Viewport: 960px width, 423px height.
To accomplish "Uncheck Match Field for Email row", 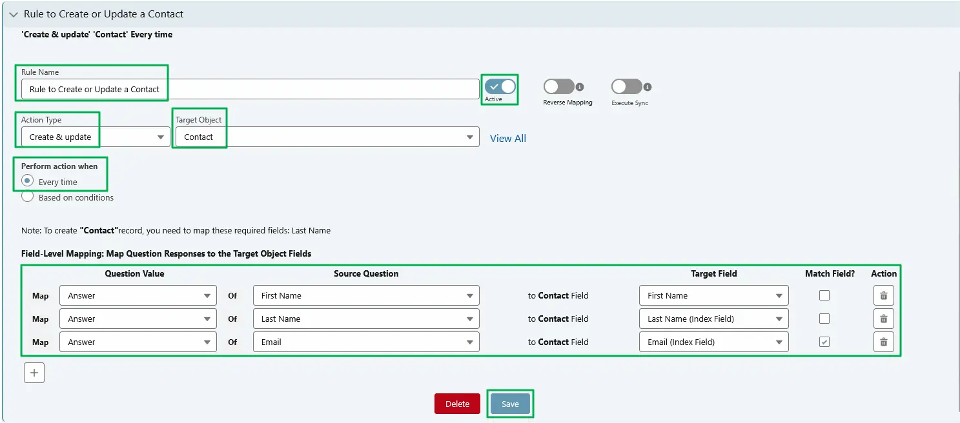I will coord(824,342).
